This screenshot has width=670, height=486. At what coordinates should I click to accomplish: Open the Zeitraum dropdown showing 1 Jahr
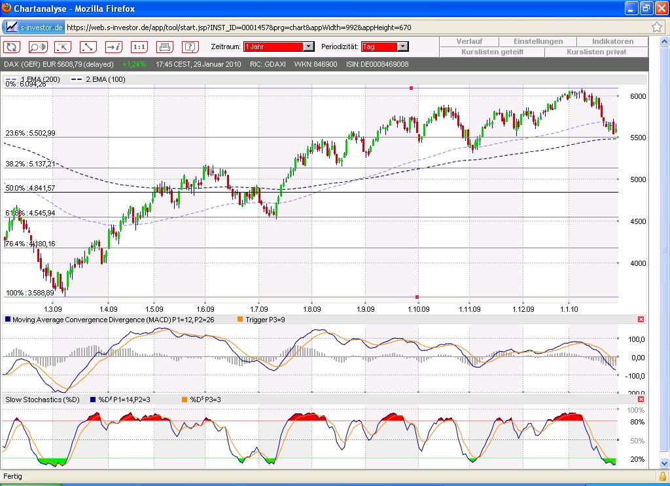(x=279, y=47)
